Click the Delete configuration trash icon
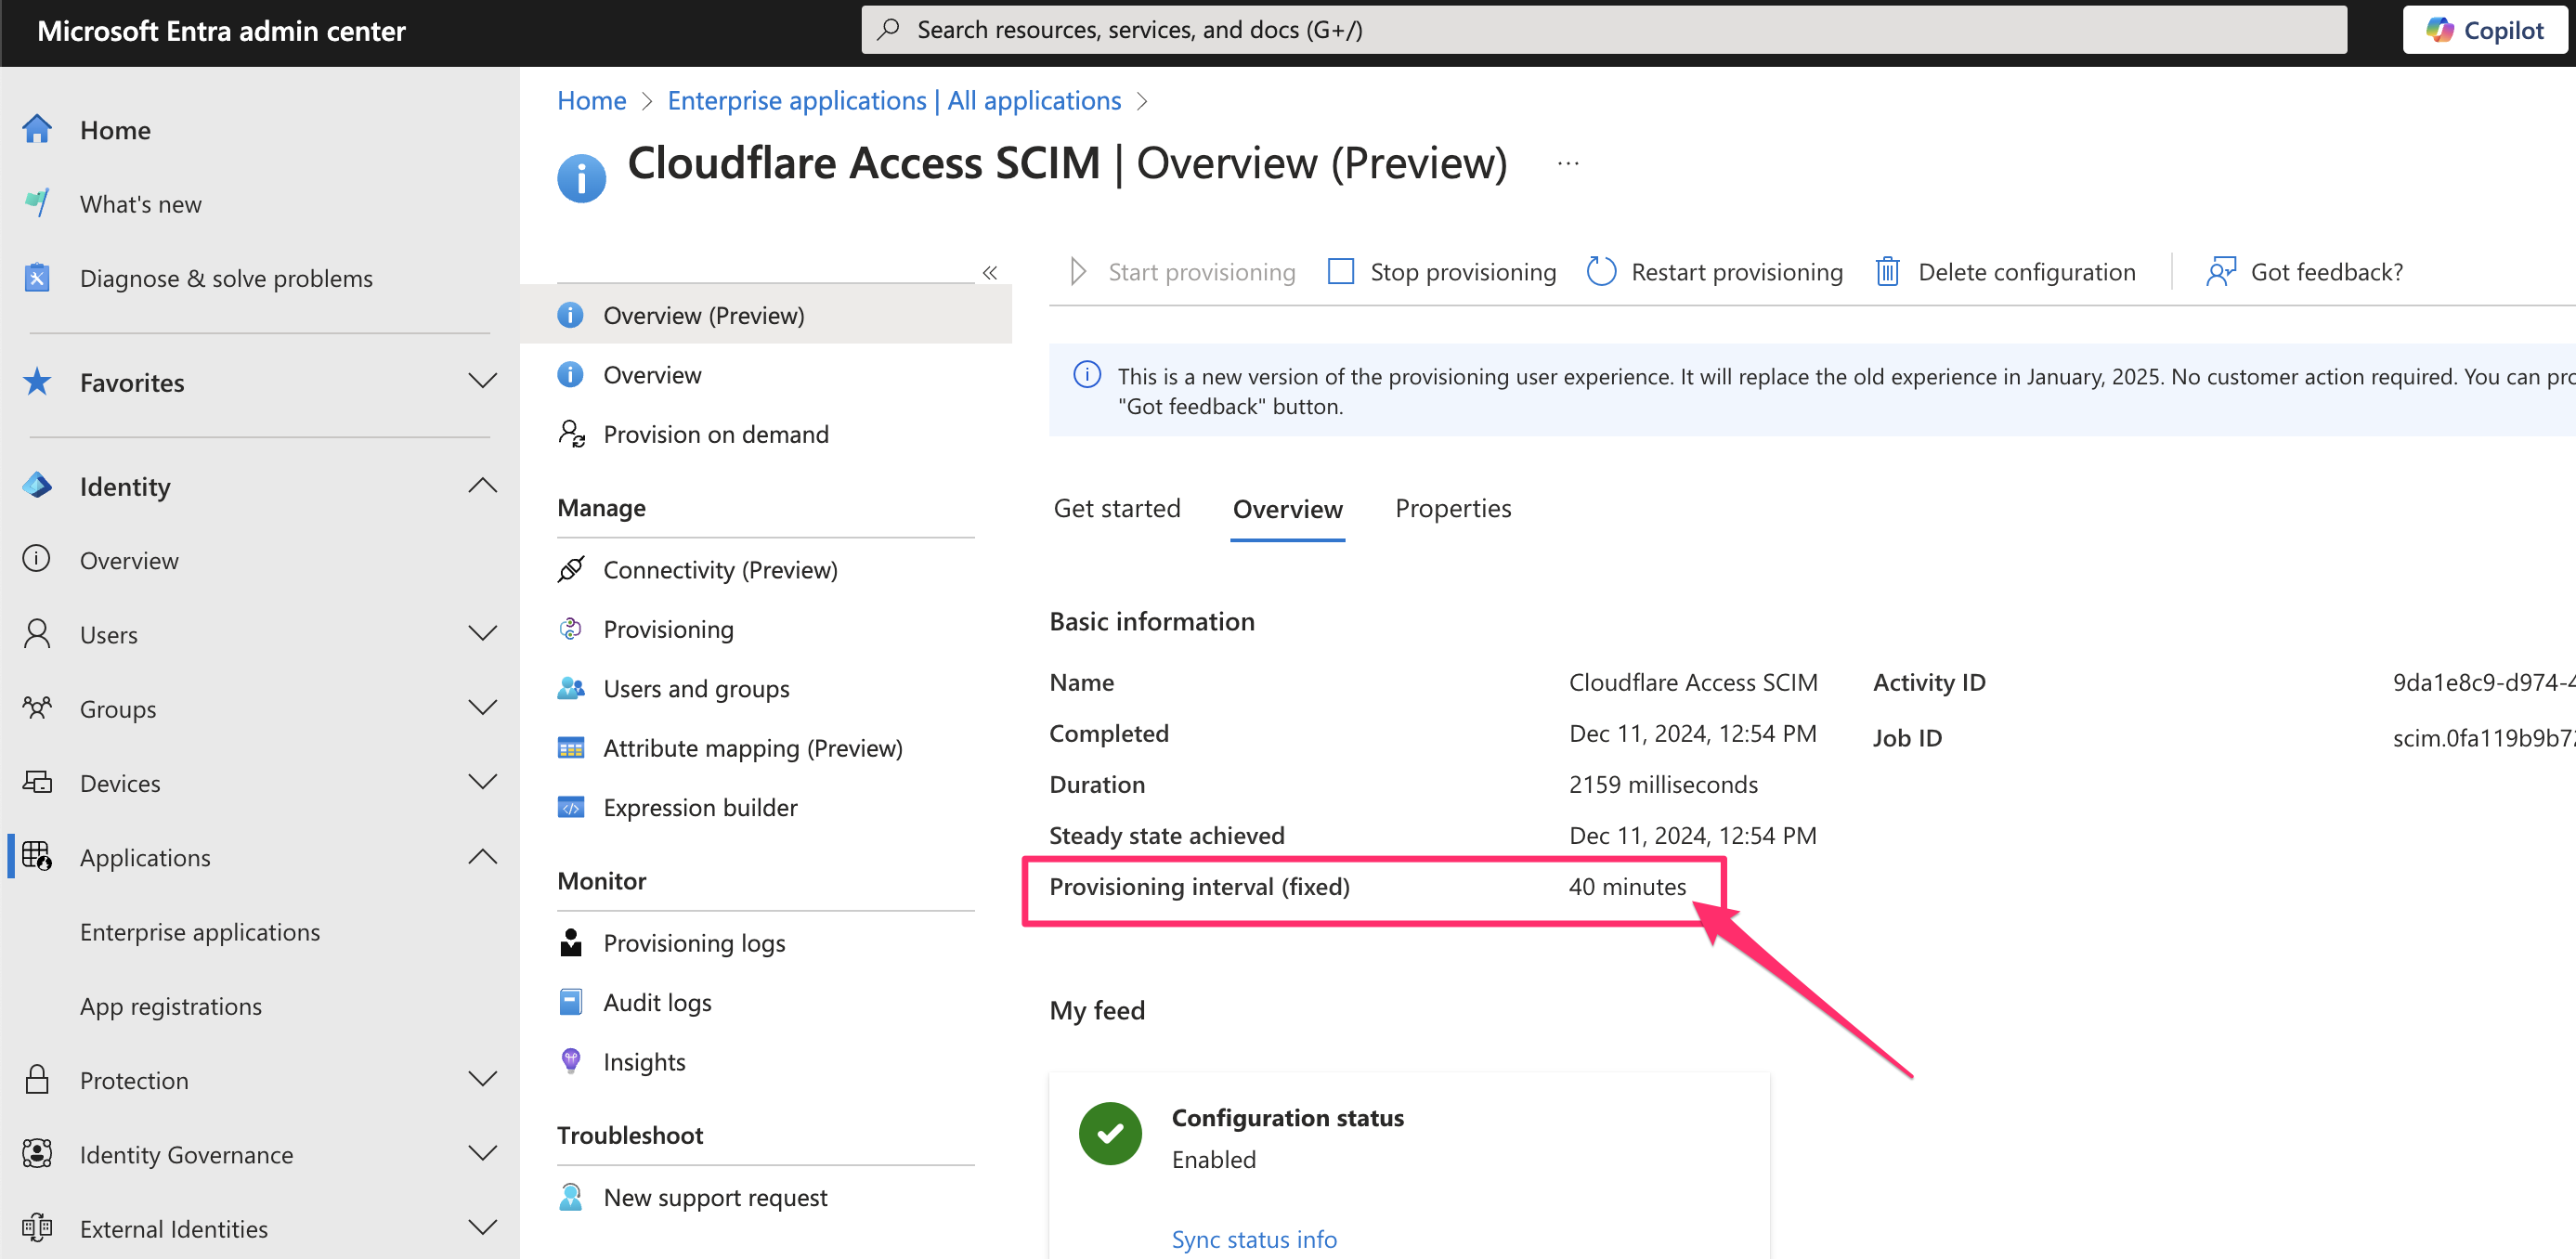This screenshot has height=1259, width=2576. coord(1886,272)
